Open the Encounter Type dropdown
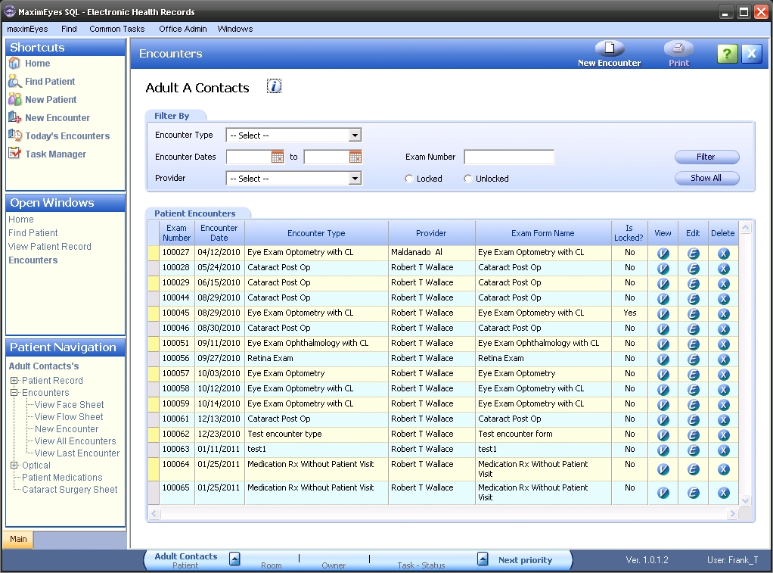This screenshot has height=573, width=773. (x=355, y=135)
